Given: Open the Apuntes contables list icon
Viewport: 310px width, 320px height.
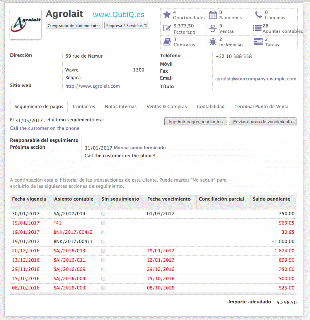Looking at the screenshot, I should 257,28.
